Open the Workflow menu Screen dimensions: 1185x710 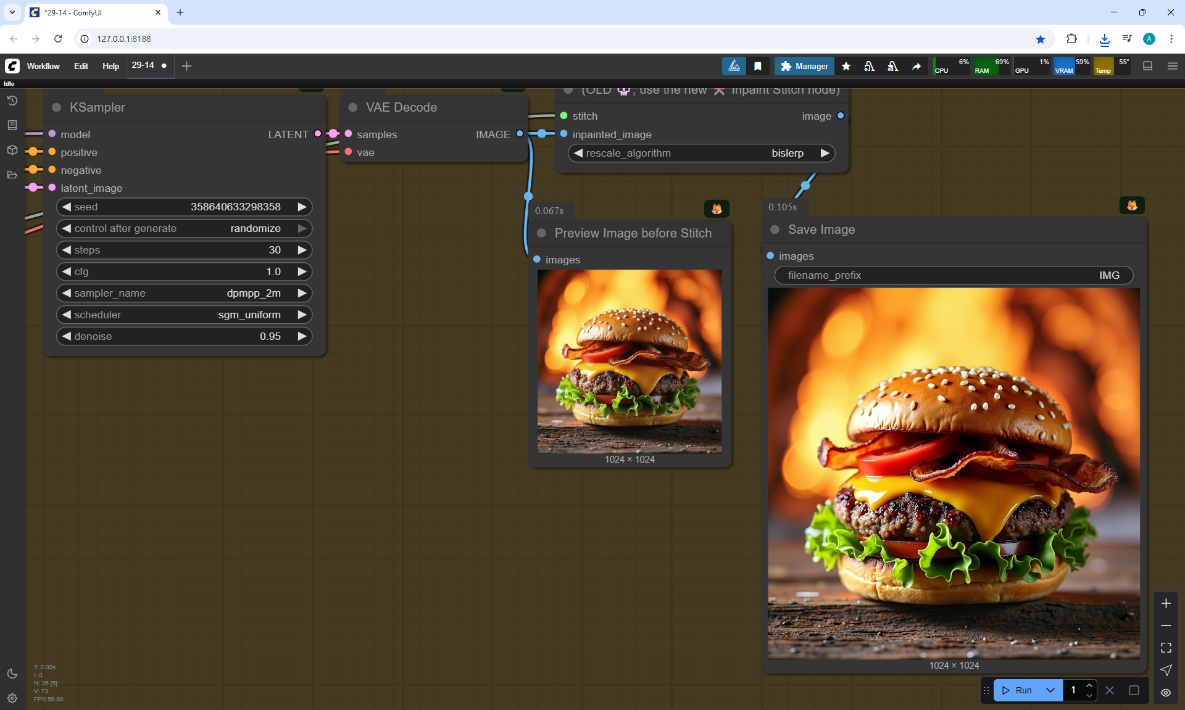(x=43, y=66)
